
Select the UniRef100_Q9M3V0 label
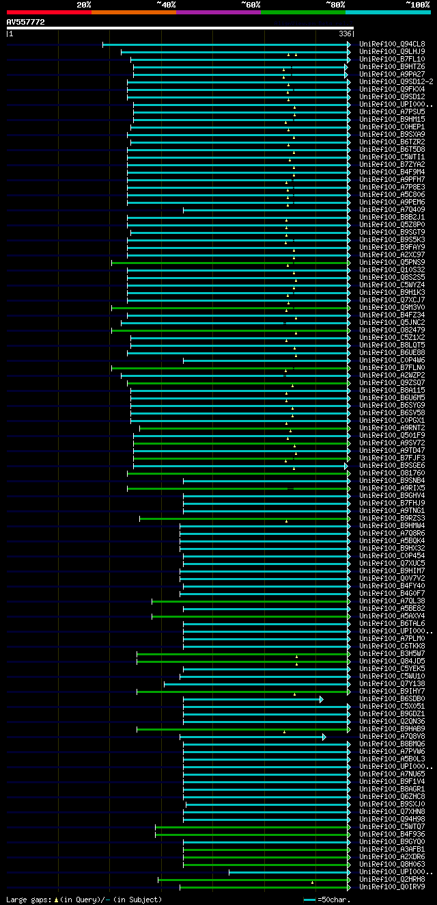(392, 308)
